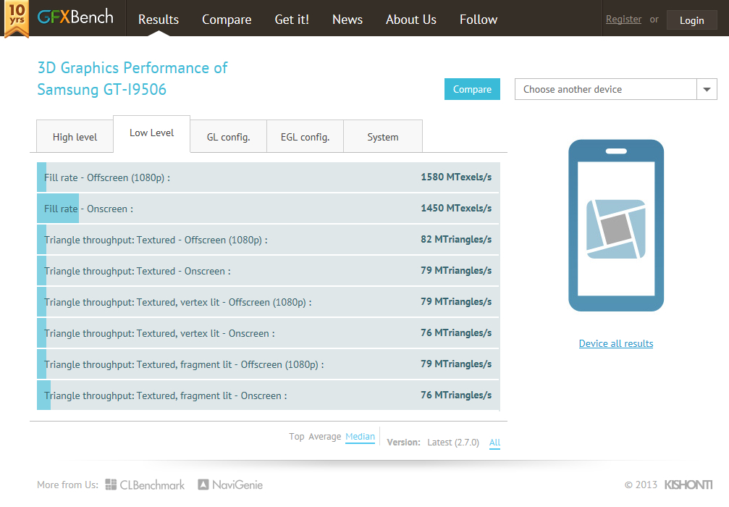Select the Low Level tab
729x507 pixels.
pyautogui.click(x=151, y=133)
